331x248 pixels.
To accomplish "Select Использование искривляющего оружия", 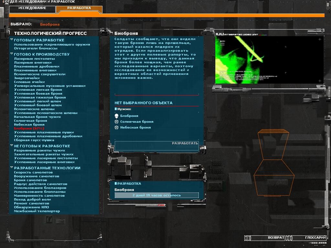I will pos(52,45).
